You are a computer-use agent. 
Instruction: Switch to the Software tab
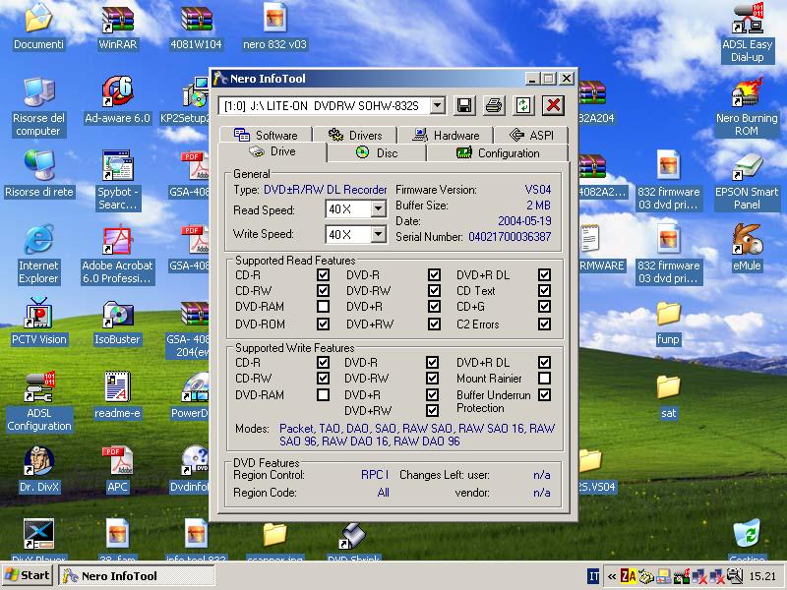pyautogui.click(x=266, y=135)
